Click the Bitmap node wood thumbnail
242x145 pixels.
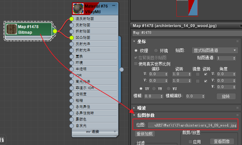12,29
